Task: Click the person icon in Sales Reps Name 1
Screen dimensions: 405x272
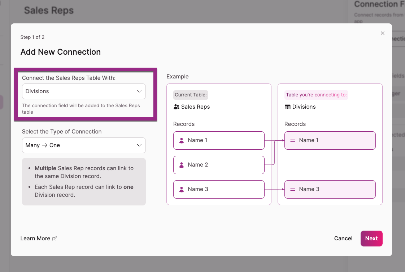Action: tap(182, 141)
